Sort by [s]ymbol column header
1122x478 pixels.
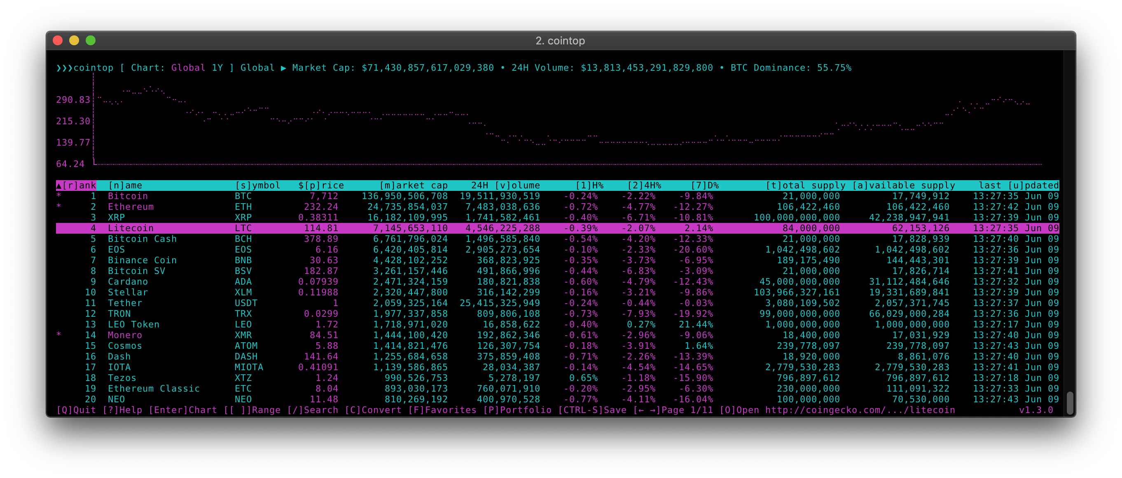[x=257, y=185]
